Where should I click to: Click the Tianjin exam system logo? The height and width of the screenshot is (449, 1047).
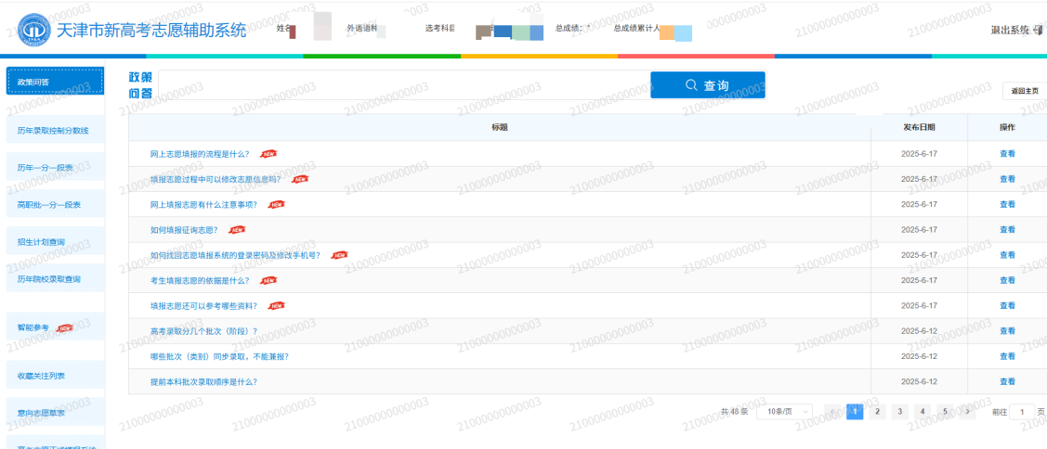click(x=33, y=30)
